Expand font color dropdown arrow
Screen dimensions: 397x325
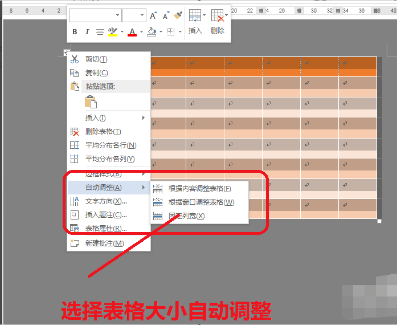pyautogui.click(x=141, y=32)
